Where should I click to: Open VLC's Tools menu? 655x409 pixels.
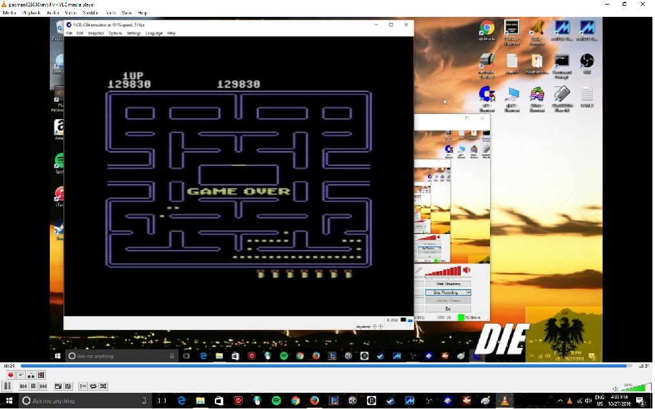pyautogui.click(x=111, y=13)
